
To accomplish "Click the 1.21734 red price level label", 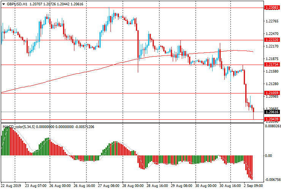I will [x=272, y=64].
